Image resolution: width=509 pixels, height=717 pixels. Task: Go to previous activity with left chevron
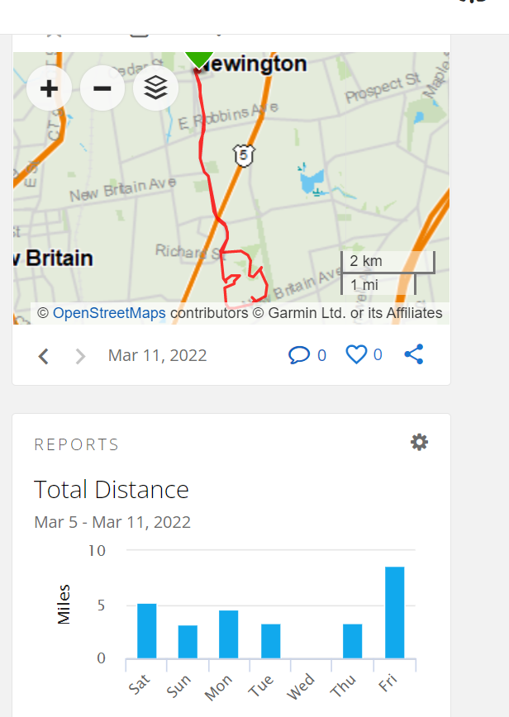pos(44,356)
